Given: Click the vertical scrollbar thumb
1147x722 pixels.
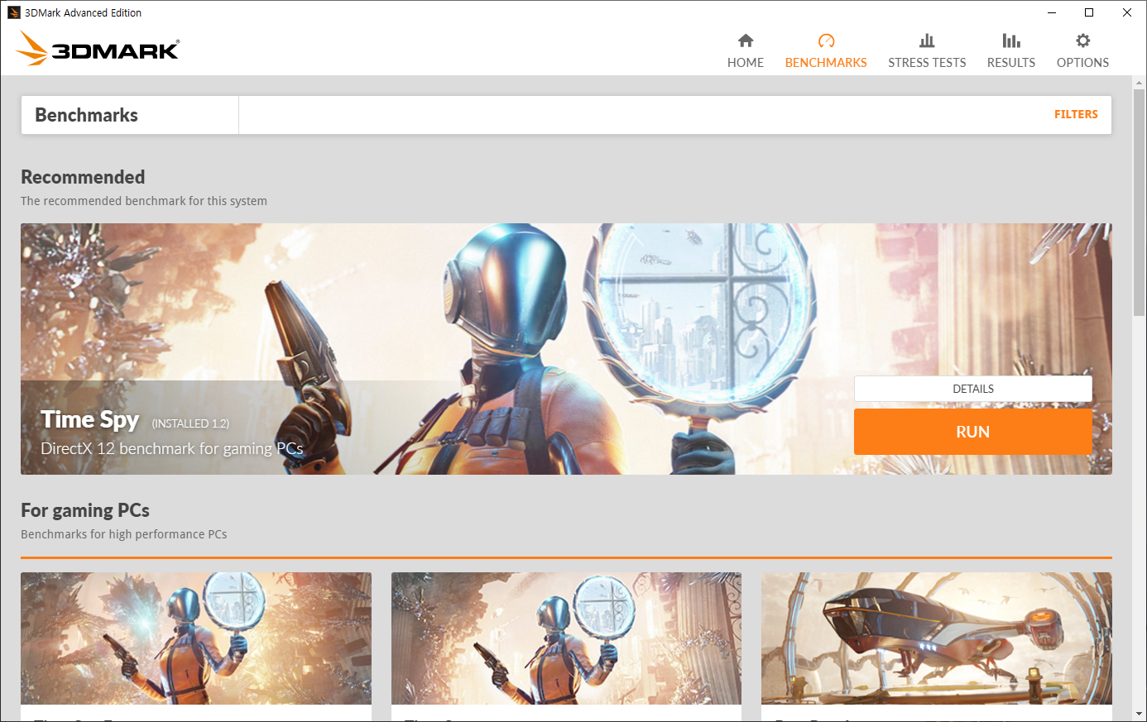Looking at the screenshot, I should coord(1139,202).
